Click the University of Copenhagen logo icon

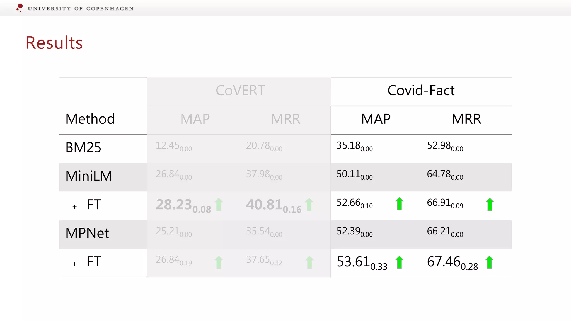[x=20, y=8]
